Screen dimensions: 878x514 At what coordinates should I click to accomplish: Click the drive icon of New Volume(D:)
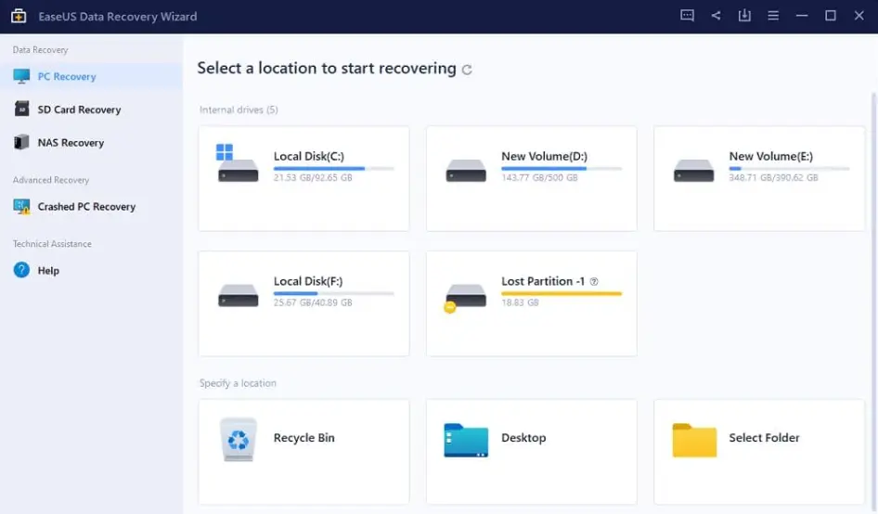pos(466,170)
